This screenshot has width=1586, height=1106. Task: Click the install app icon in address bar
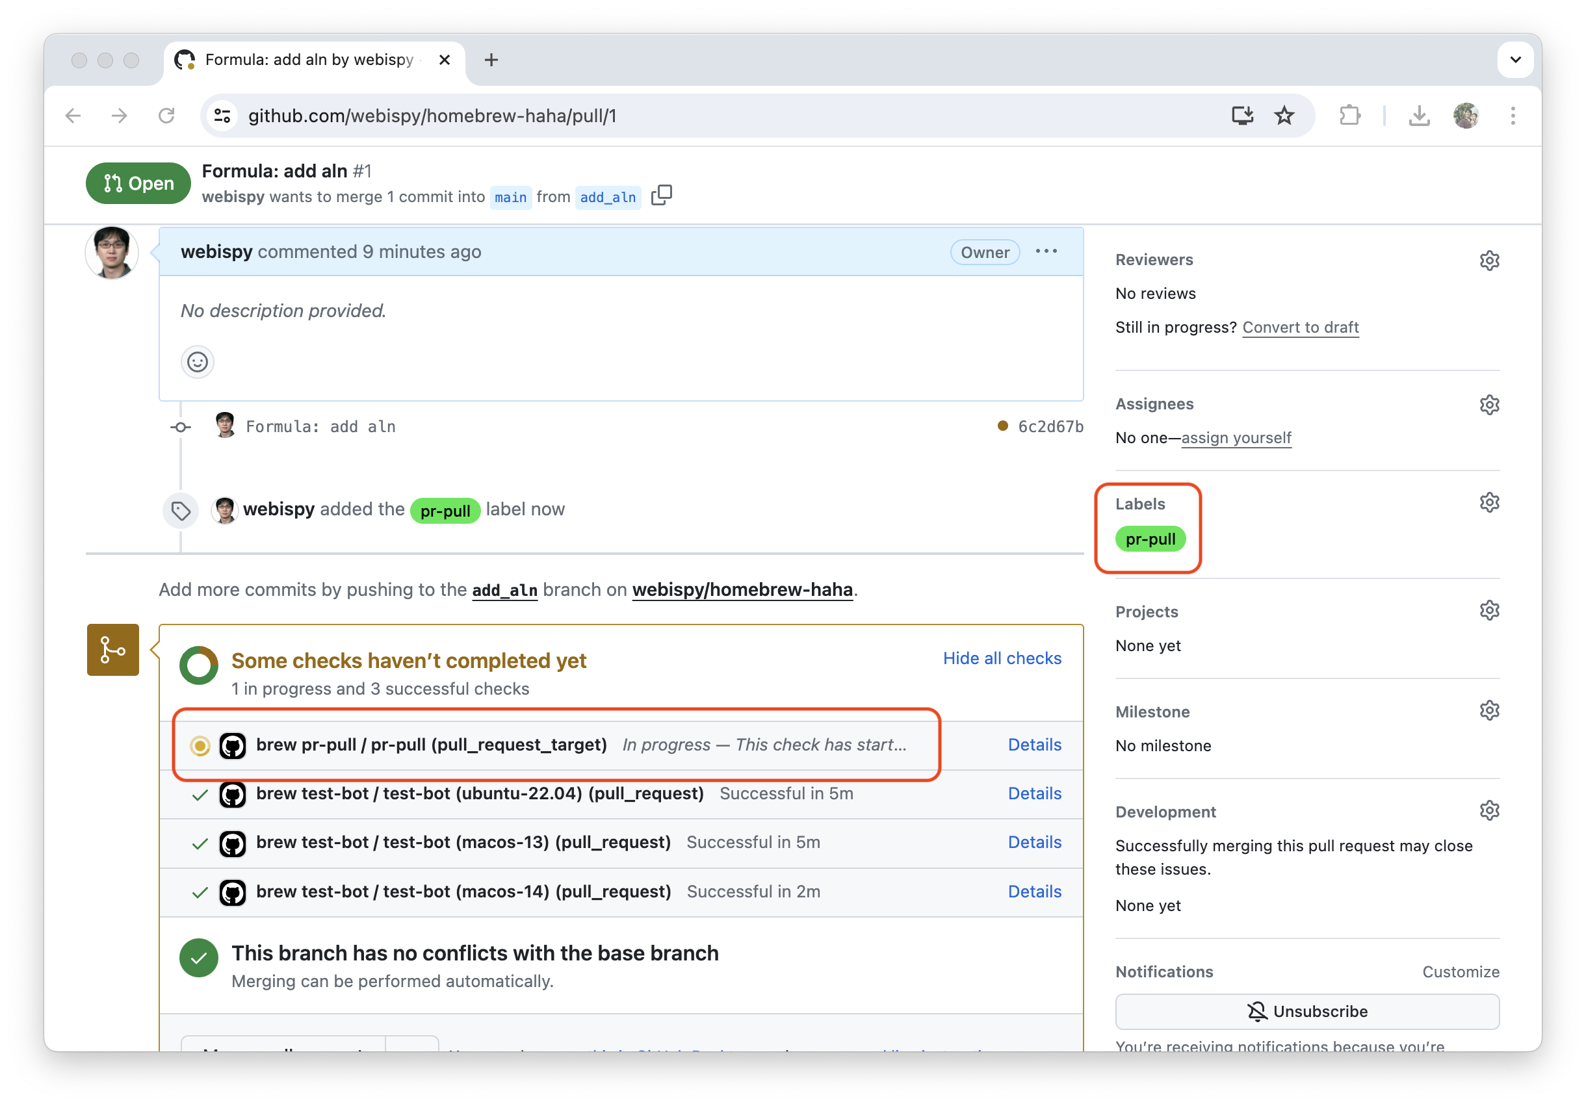point(1242,115)
